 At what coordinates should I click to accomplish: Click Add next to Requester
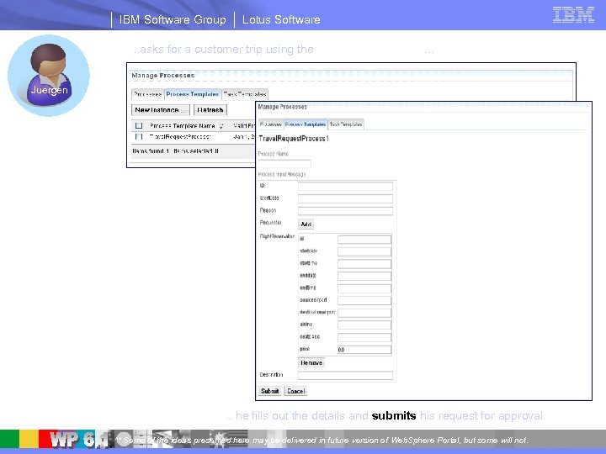(x=306, y=224)
